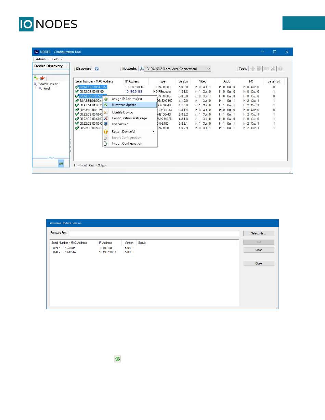Click the green device icon in the sidebar footer
Image resolution: width=325 pixels, height=420 pixels.
click(61, 164)
